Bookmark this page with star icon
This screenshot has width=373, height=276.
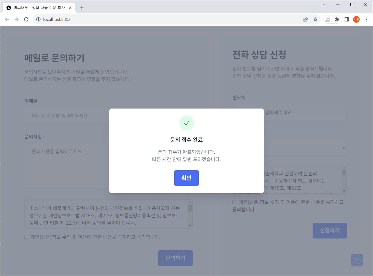[315, 19]
